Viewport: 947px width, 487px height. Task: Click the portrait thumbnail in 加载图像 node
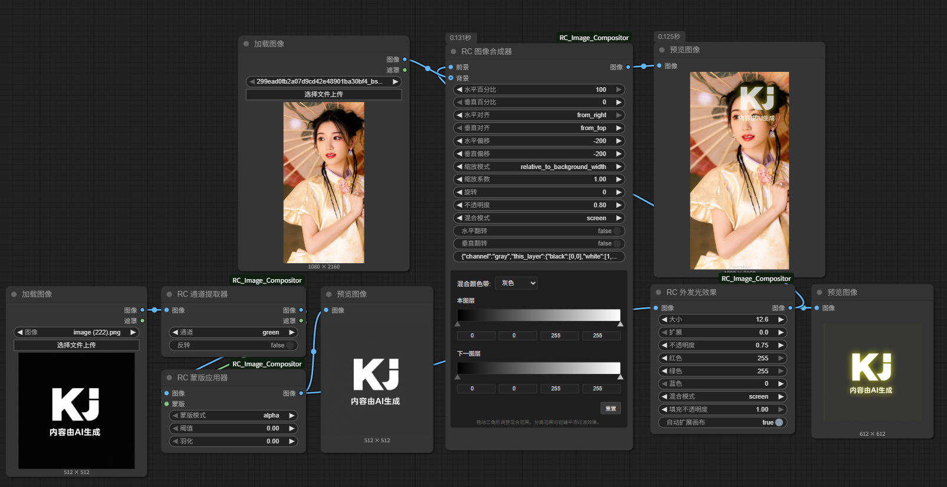(324, 183)
